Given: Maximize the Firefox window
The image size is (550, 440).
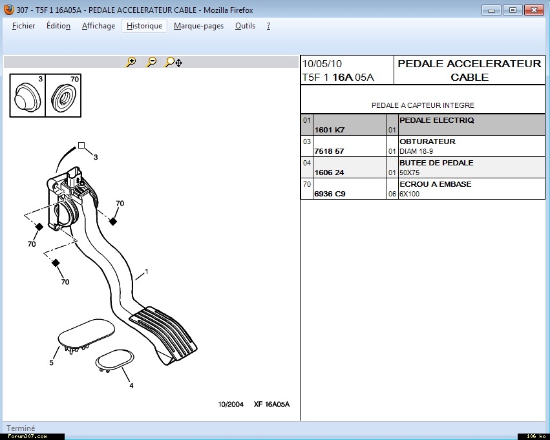Looking at the screenshot, I should (x=513, y=10).
